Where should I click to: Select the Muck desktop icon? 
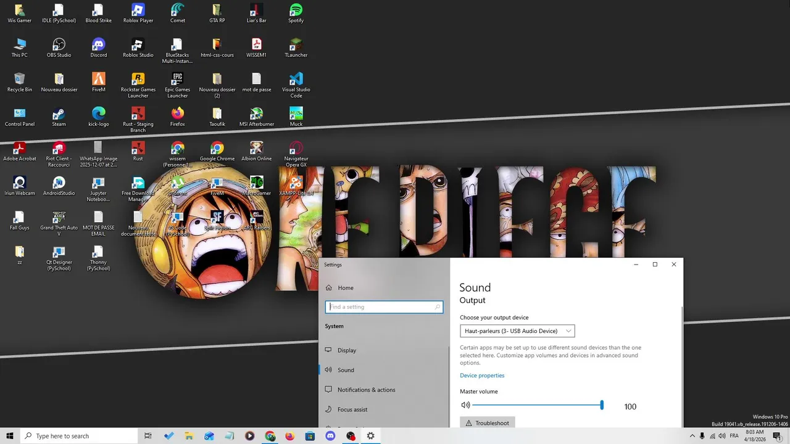point(296,117)
